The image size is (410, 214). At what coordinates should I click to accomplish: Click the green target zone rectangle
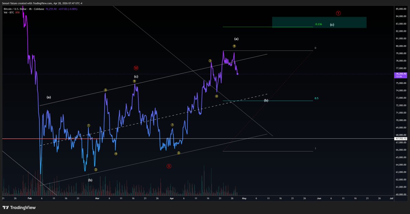319,22
